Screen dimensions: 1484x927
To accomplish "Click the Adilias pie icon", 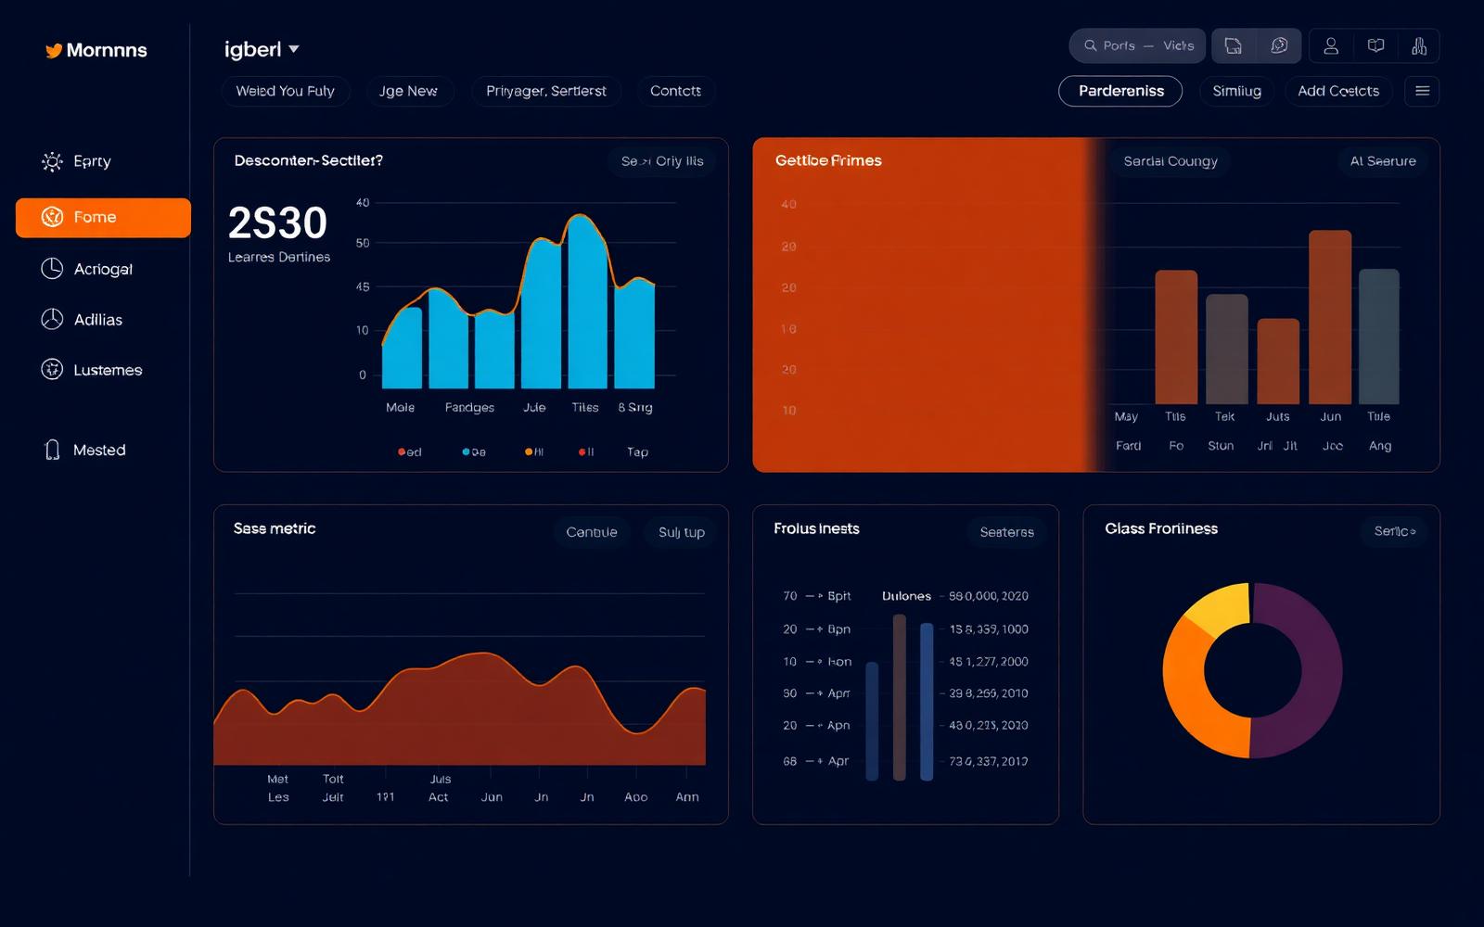I will (x=52, y=319).
